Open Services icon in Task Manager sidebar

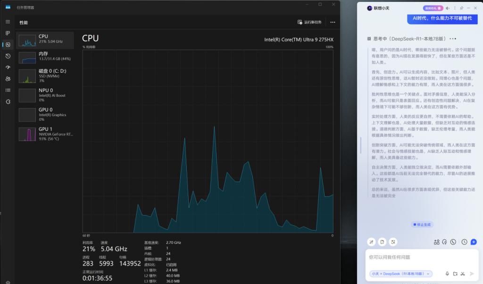pos(8,101)
